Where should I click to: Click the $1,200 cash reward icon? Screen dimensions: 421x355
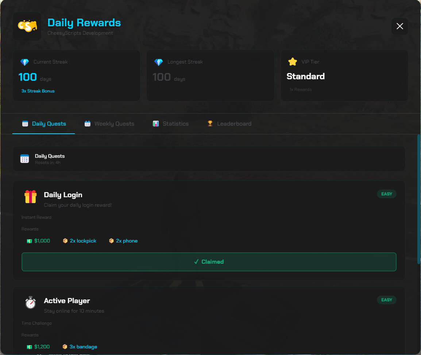coord(30,347)
